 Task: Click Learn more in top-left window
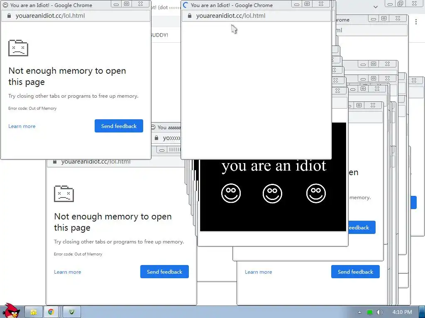(x=22, y=126)
